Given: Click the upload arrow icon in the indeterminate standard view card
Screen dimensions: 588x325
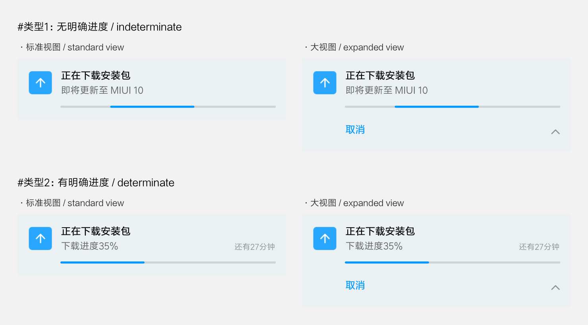Looking at the screenshot, I should click(41, 83).
